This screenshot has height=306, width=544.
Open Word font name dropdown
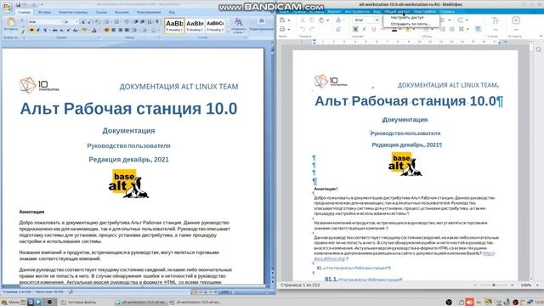61,22
